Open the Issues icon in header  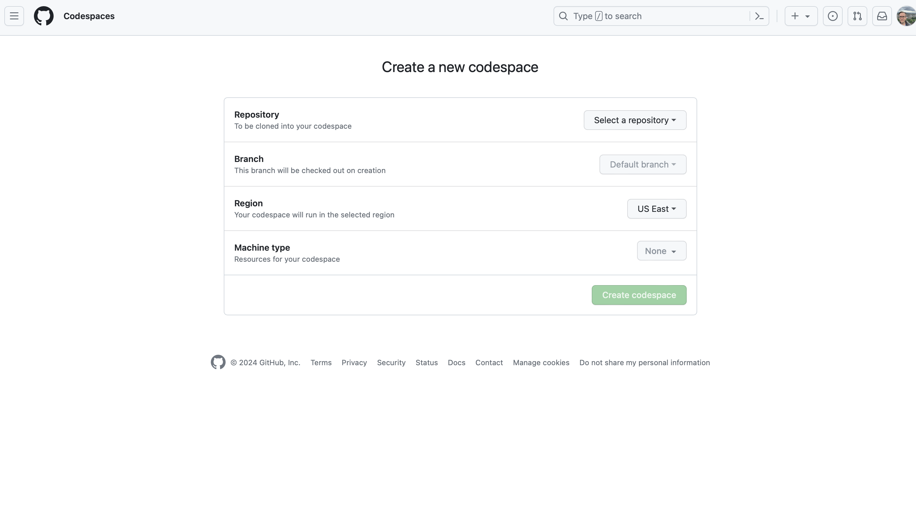(832, 16)
